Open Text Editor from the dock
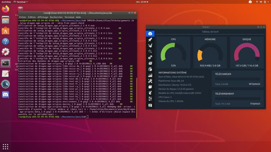 click(5, 74)
